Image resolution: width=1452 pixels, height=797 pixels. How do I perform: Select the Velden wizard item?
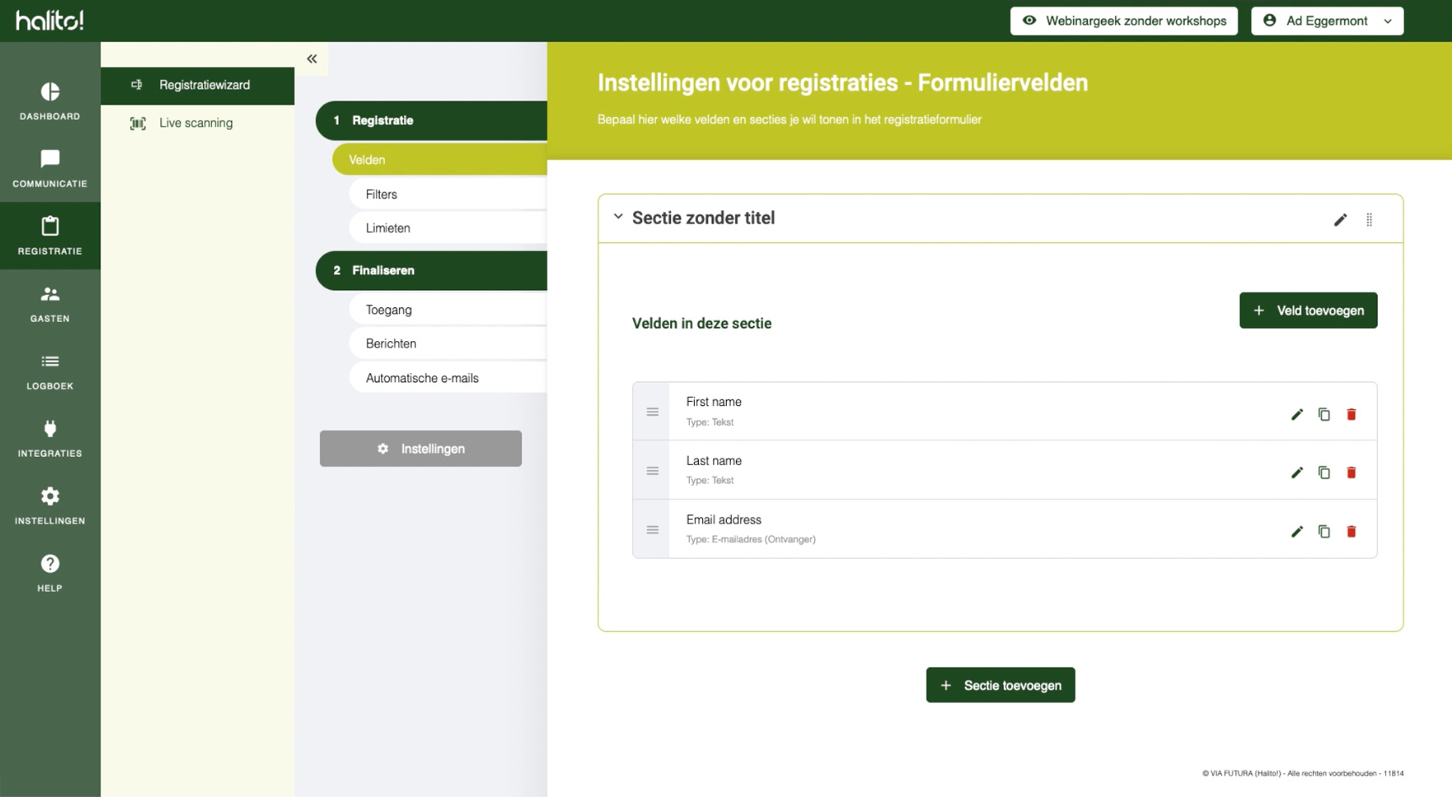tap(440, 159)
